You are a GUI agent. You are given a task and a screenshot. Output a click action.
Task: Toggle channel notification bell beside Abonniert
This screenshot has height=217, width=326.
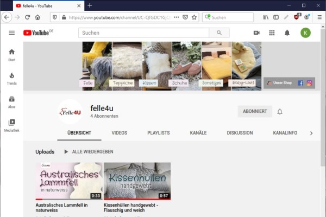280,112
